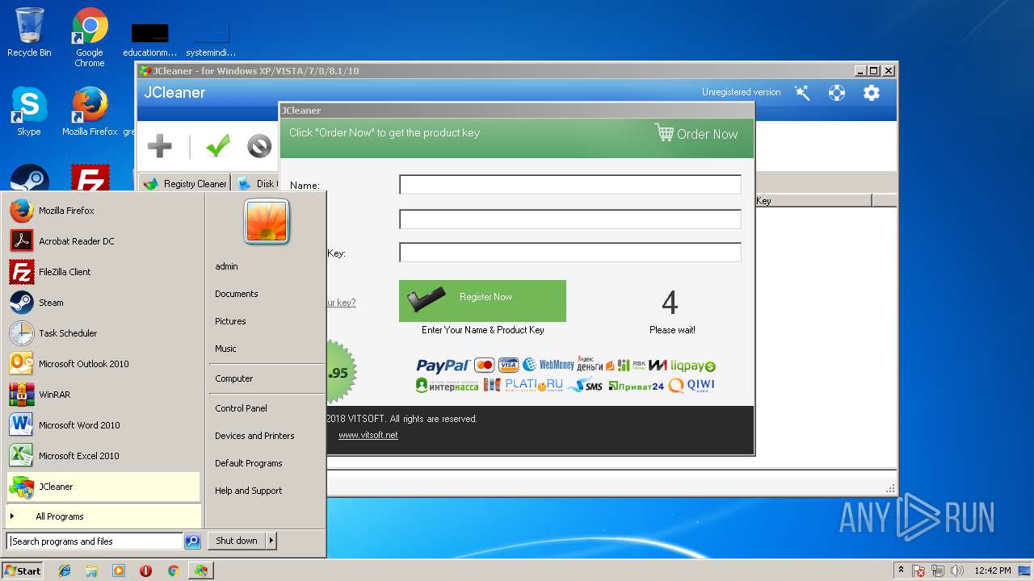Open Devices and Printers

tap(265, 436)
